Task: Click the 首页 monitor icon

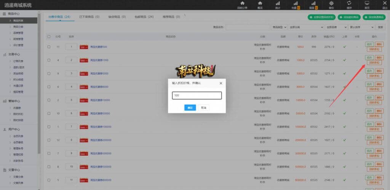Action: [367, 3]
